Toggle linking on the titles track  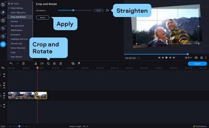pos(4,77)
